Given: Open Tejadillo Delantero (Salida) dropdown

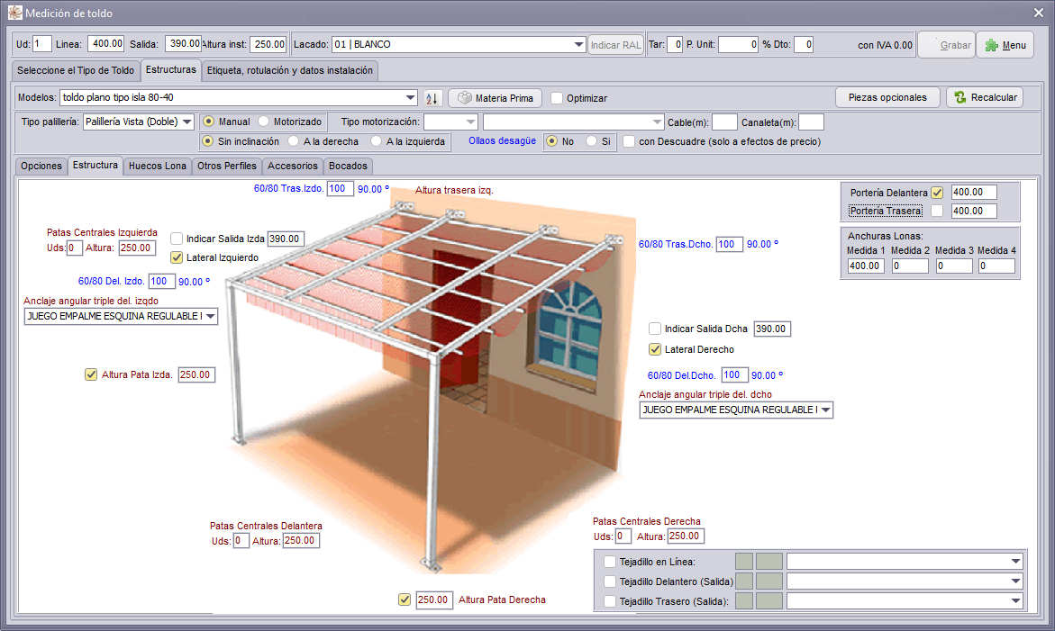Looking at the screenshot, I should (x=1015, y=581).
